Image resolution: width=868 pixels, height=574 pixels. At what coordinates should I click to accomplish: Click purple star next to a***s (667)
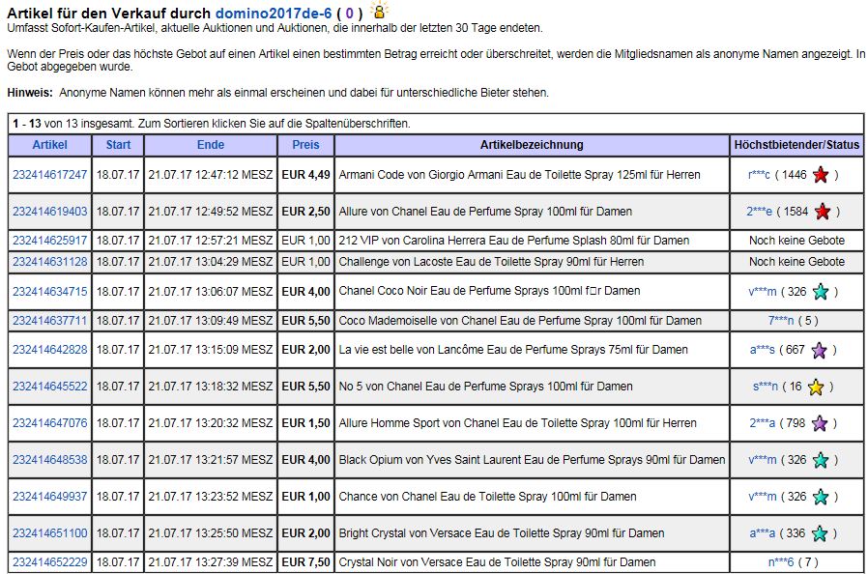819,350
